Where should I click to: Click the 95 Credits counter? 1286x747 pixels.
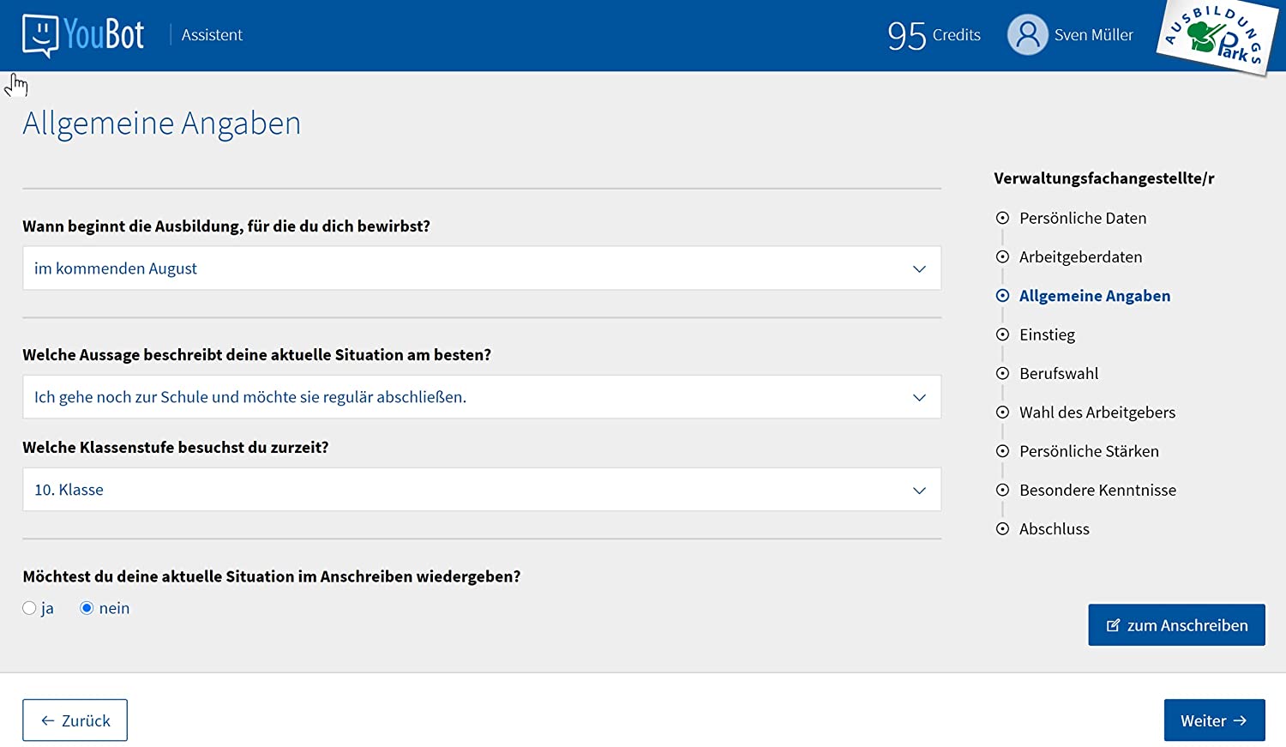point(934,35)
